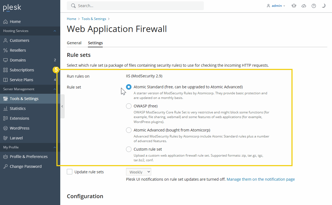Select OWASP (free) rule set
332x205 pixels.
pyautogui.click(x=129, y=106)
